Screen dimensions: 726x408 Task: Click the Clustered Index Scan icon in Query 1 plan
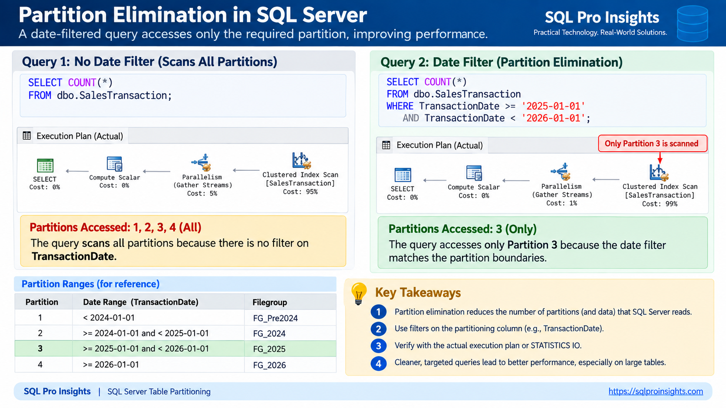pyautogui.click(x=301, y=160)
